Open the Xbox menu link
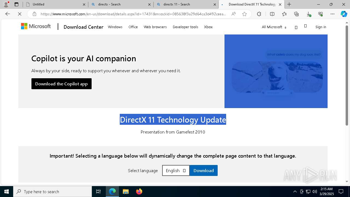 (208, 27)
